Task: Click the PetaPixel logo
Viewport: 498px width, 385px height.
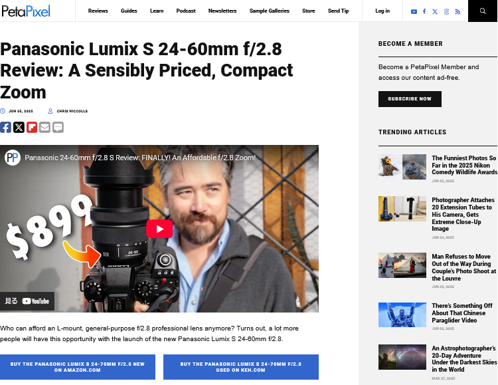Action: (x=26, y=11)
